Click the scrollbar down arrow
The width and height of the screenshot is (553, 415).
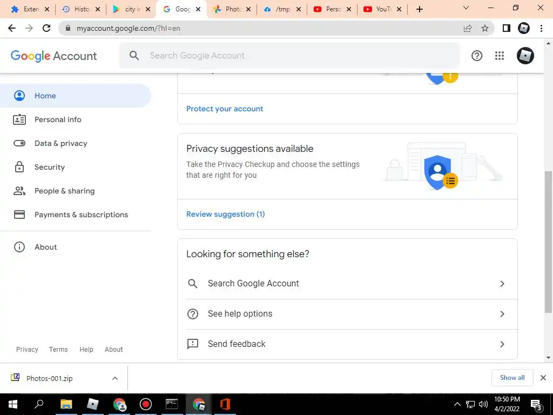[548, 358]
